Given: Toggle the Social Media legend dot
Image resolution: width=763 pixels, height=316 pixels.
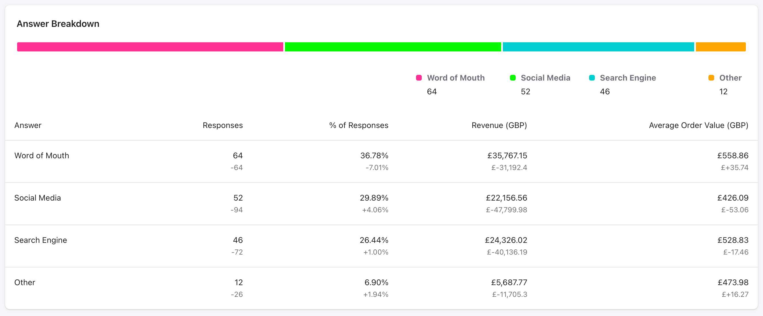Looking at the screenshot, I should pos(513,78).
